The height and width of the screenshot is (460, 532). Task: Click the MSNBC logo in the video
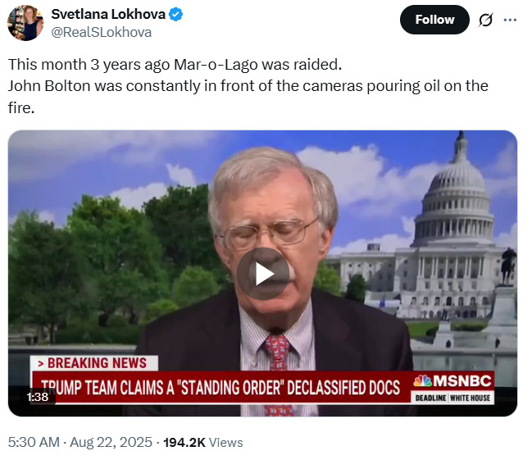452,381
